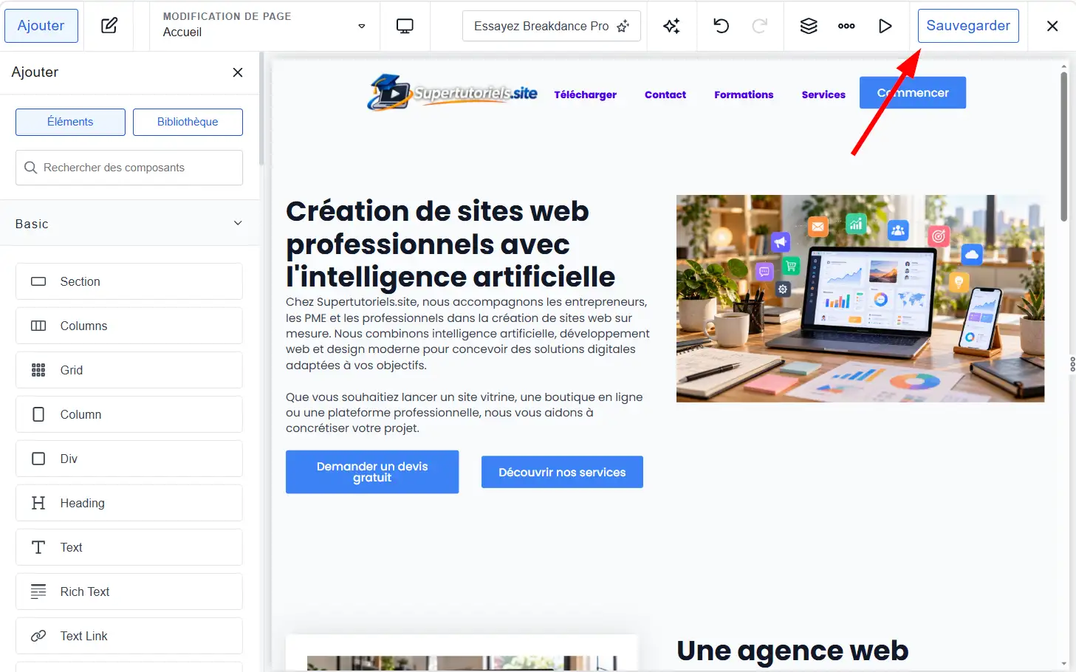Screen dimensions: 1076x672
Task: Add a Heading element
Action: point(129,503)
